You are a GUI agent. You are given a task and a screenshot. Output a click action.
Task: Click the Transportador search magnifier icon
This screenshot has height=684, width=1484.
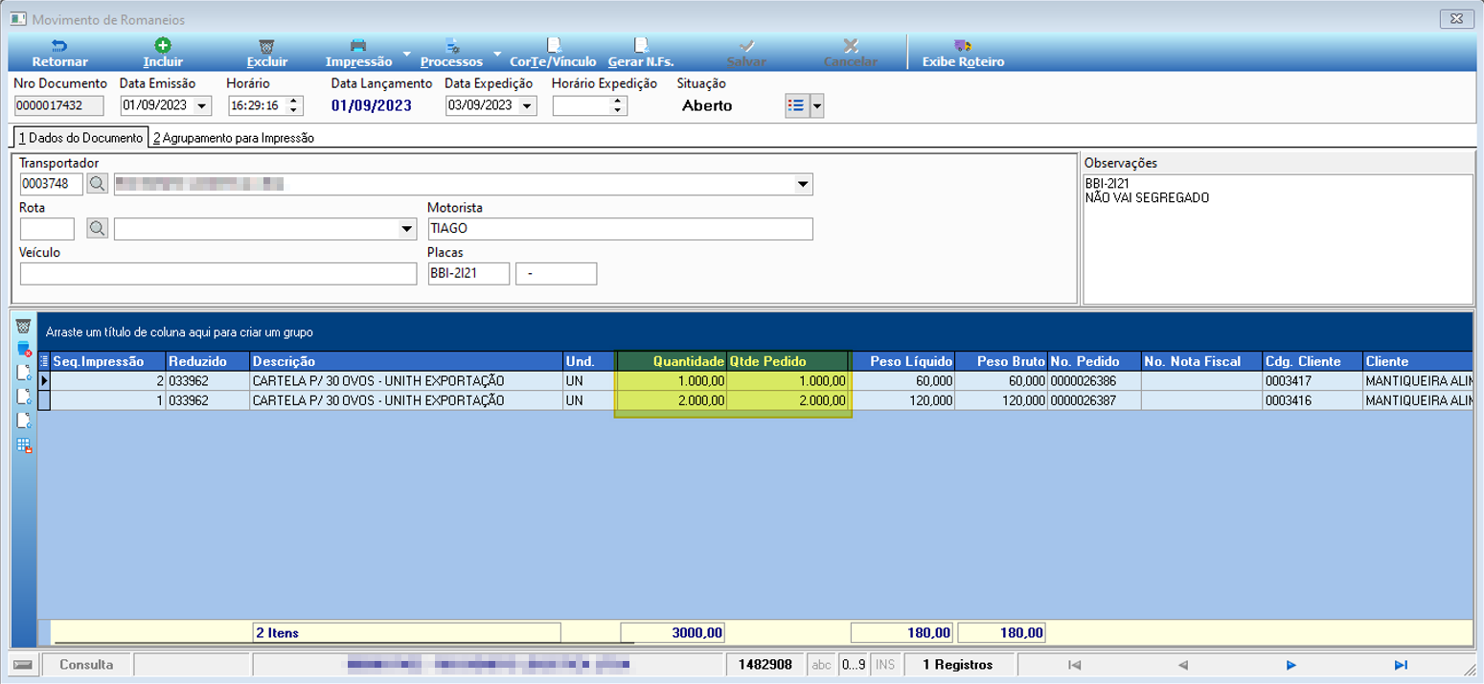98,184
